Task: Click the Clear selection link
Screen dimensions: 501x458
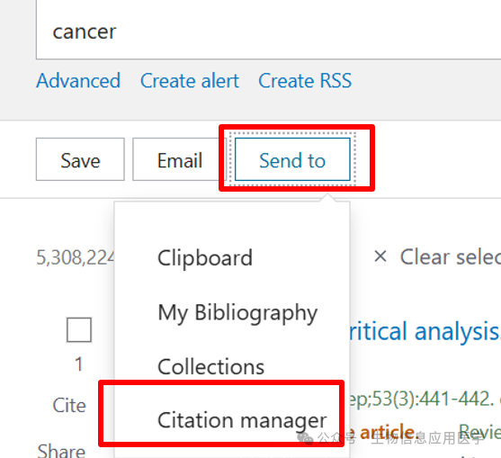Action: [451, 257]
